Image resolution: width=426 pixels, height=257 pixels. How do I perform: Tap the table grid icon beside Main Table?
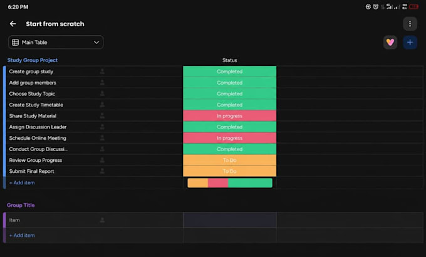(x=15, y=42)
